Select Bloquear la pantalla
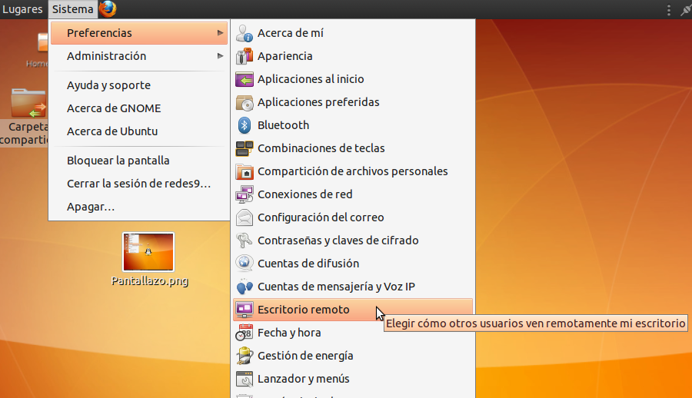This screenshot has height=398, width=692. tap(139, 161)
